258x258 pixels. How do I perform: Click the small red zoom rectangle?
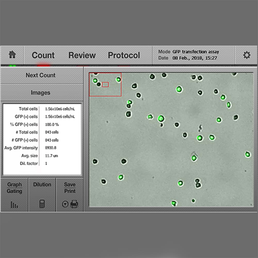point(105,85)
